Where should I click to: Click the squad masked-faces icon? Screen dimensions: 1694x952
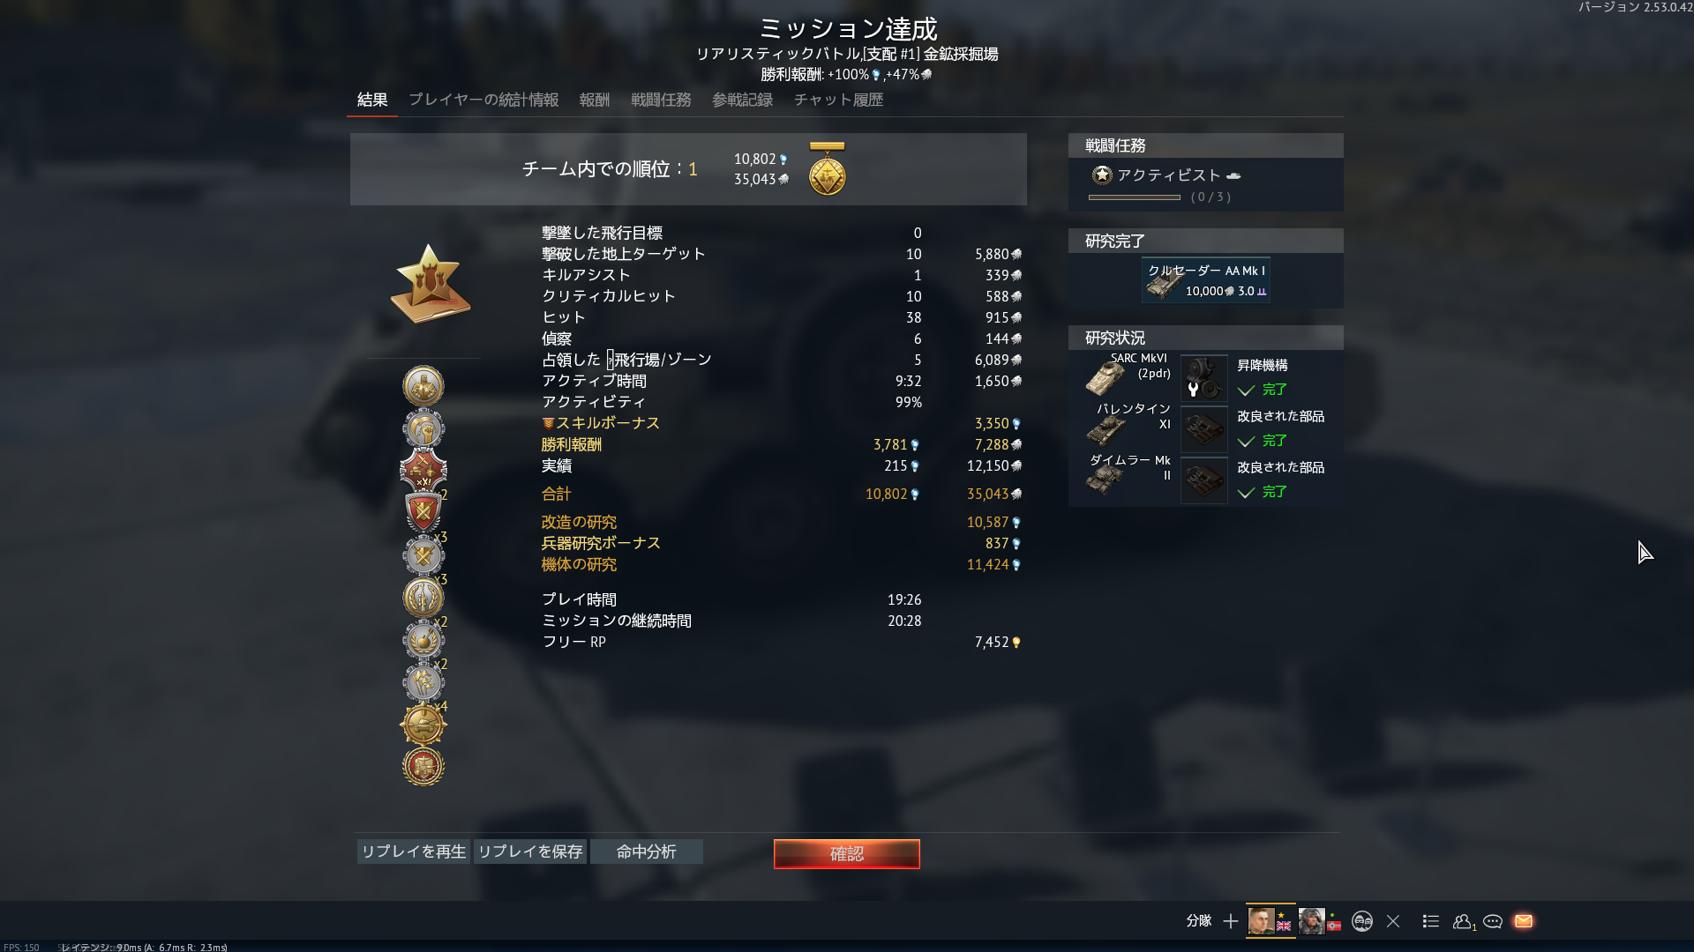(x=1362, y=921)
